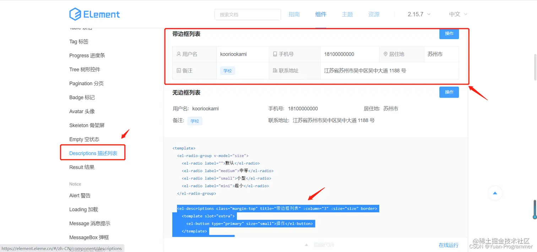Click the user icon beside 用户名

179,54
